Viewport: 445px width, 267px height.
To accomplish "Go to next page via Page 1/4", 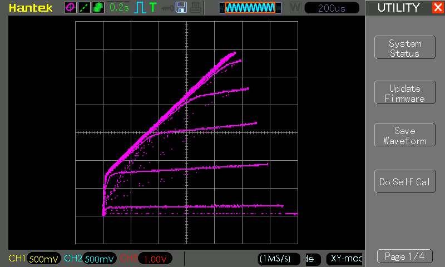I will point(404,256).
